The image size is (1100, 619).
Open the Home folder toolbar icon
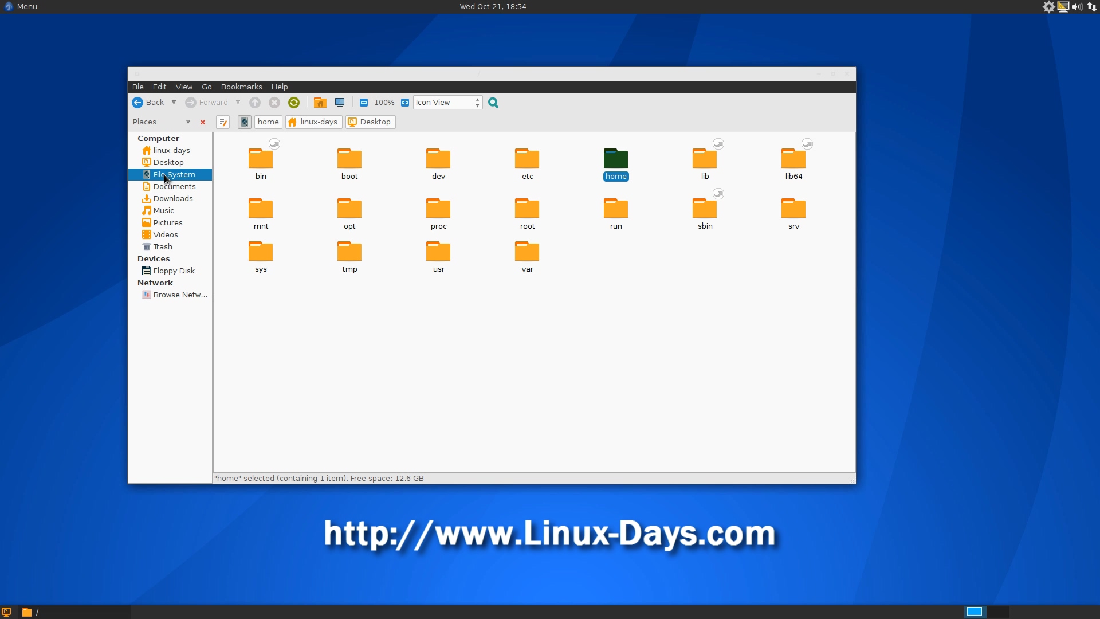click(320, 103)
